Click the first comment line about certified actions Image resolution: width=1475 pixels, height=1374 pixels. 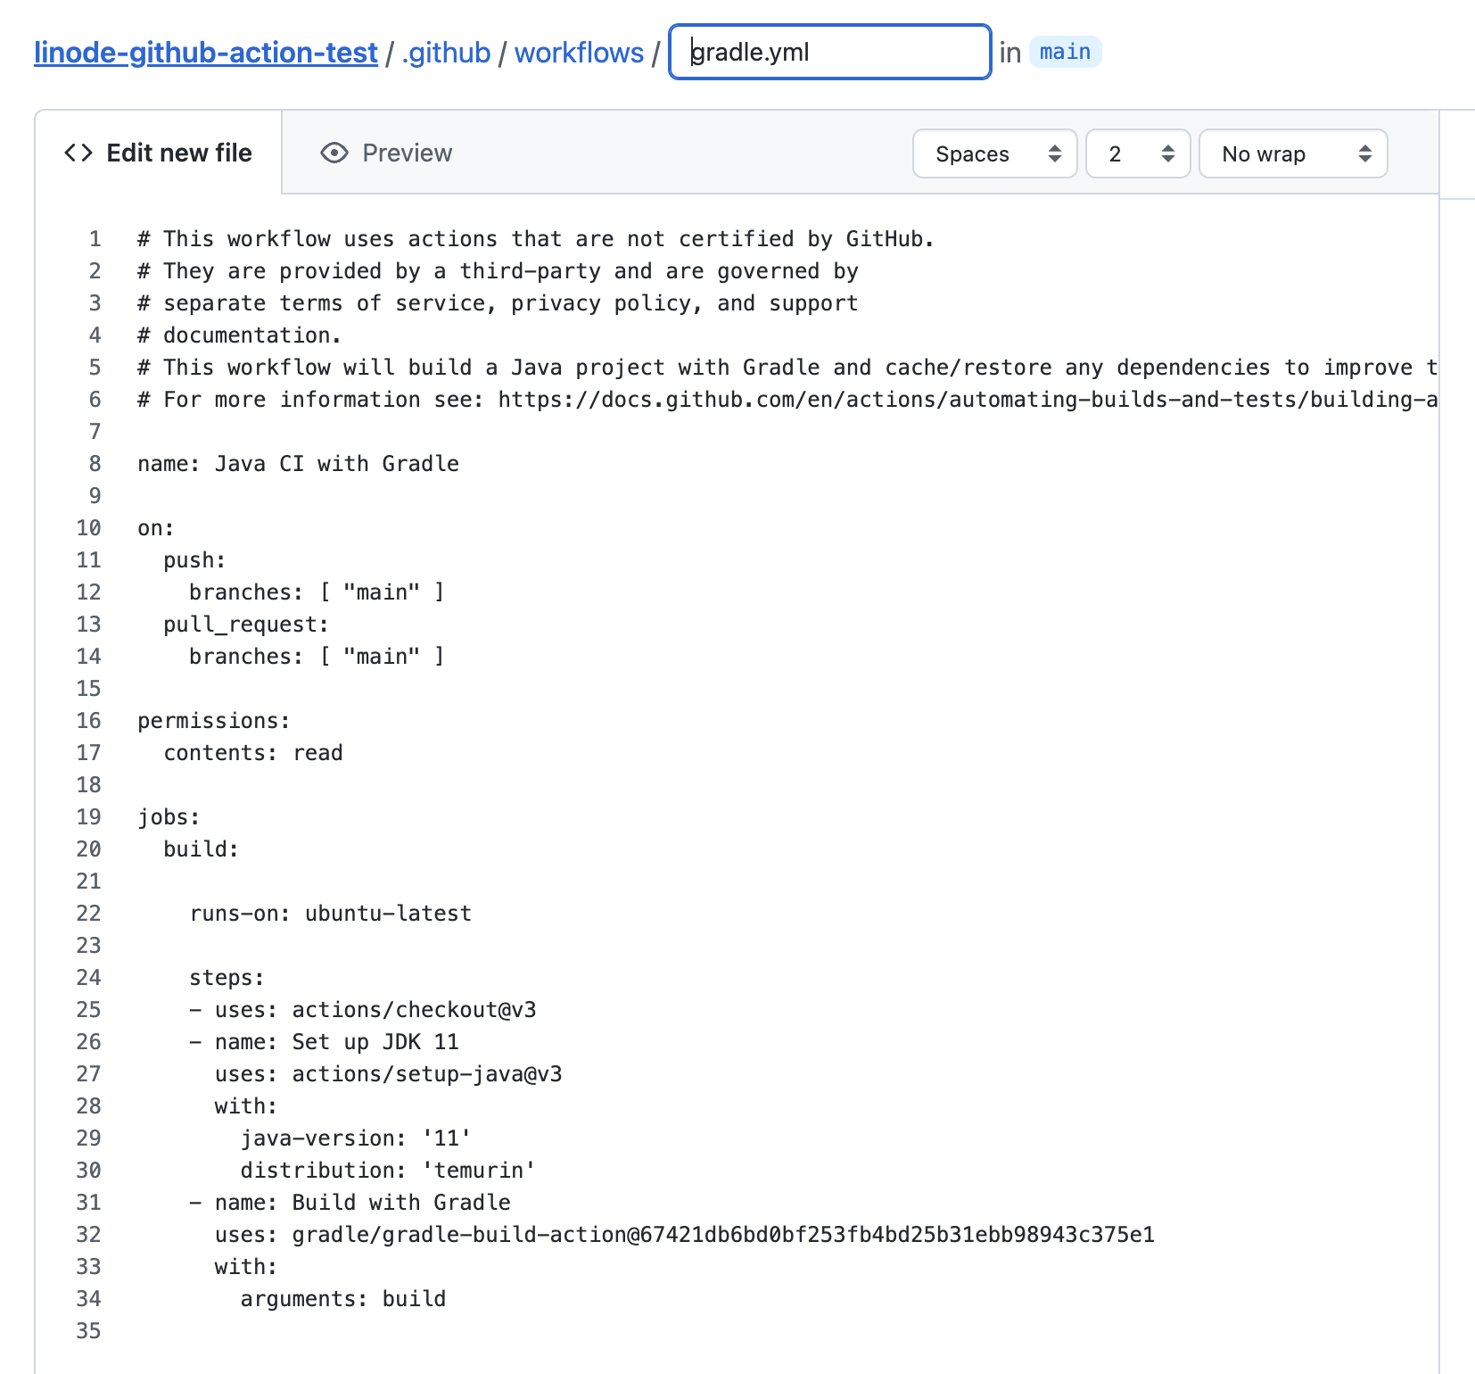536,239
